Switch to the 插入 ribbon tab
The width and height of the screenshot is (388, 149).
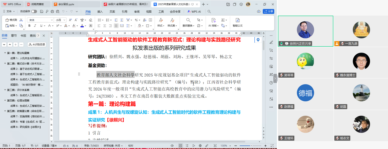[100, 11]
